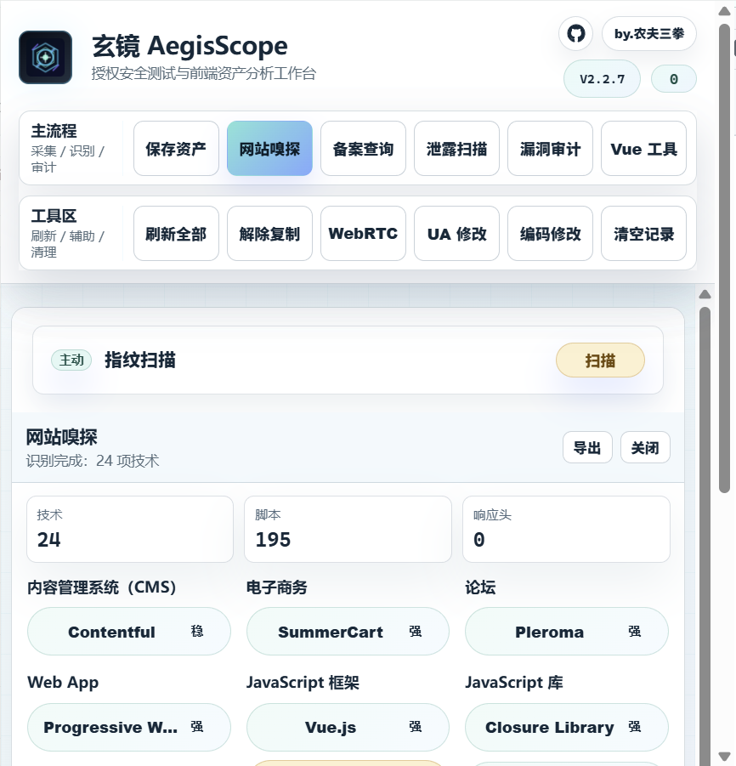Click the 论坛 category label
The height and width of the screenshot is (766, 736).
click(480, 587)
